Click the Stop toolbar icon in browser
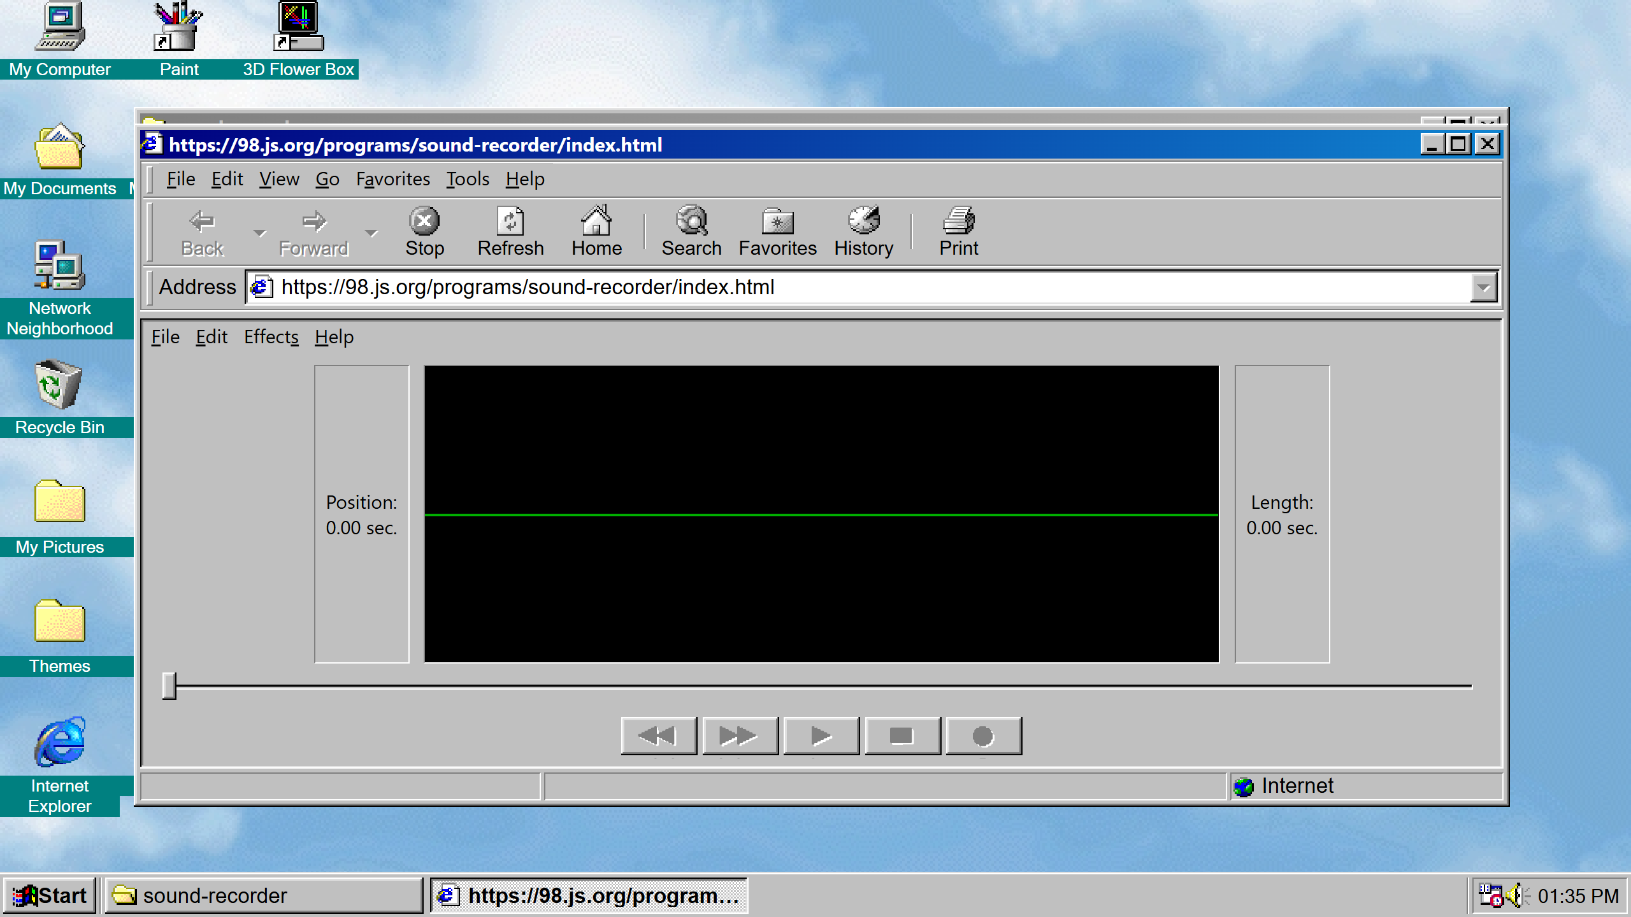Screen dimensions: 1631x917 424,232
